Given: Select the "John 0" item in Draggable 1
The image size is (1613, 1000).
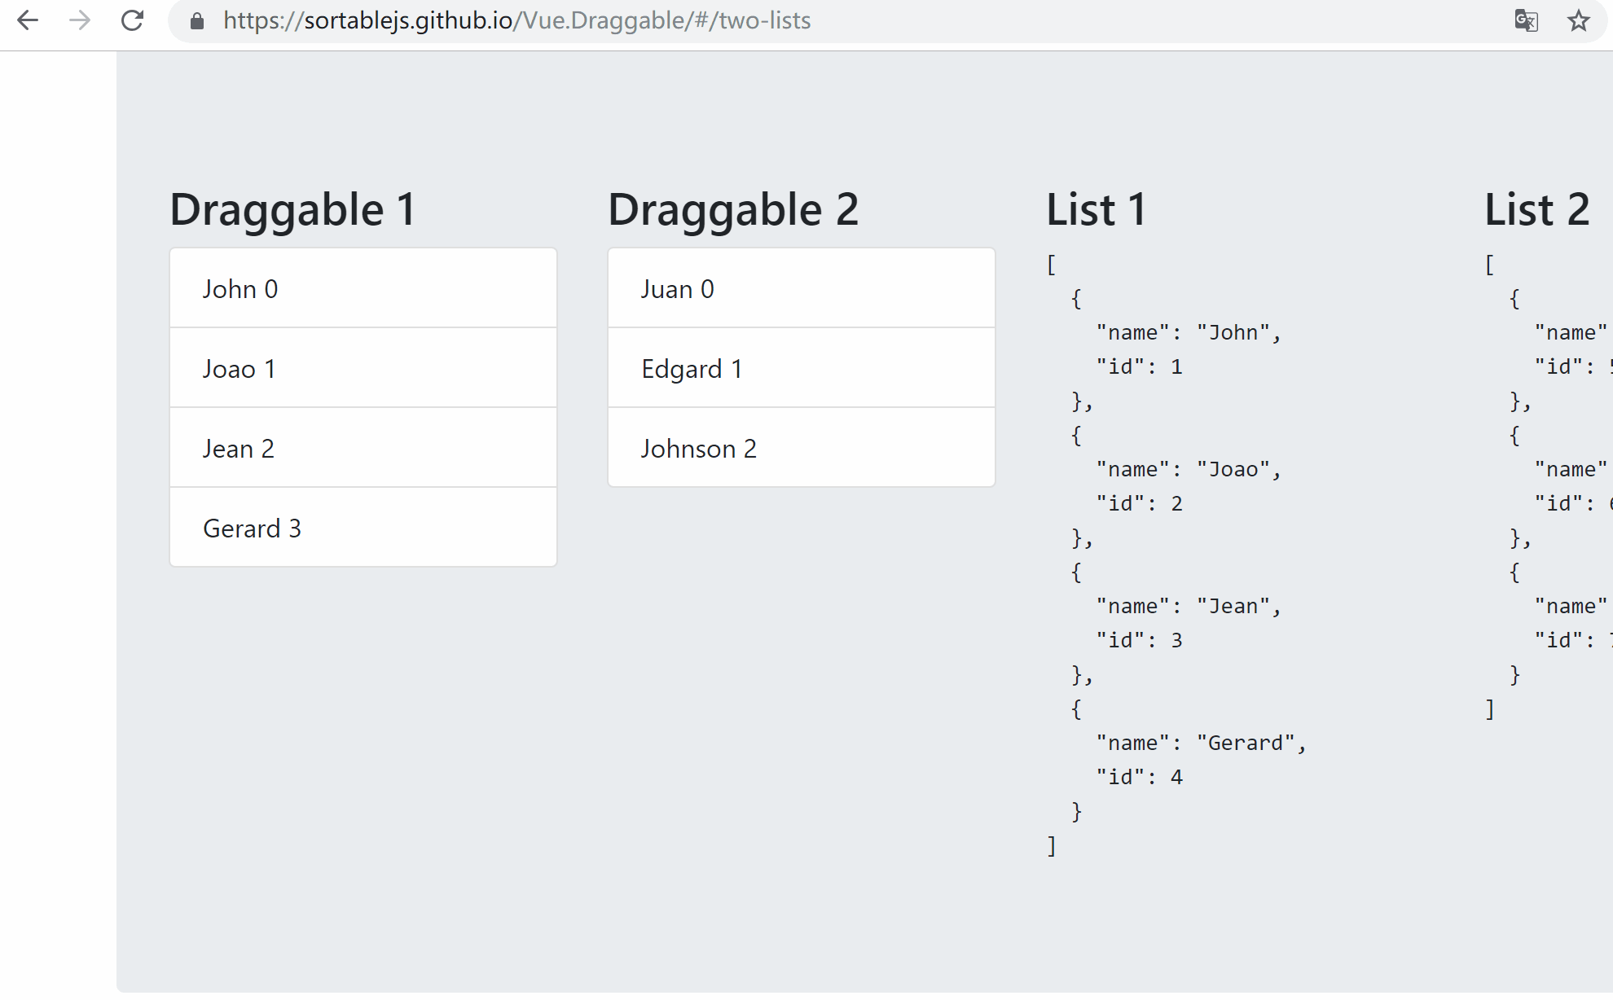Looking at the screenshot, I should (x=363, y=288).
